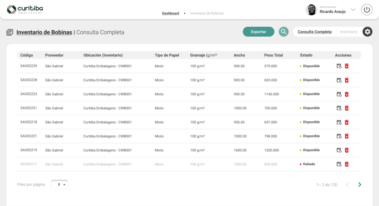Click the power logout icon
The image size is (379, 206).
point(366,10)
